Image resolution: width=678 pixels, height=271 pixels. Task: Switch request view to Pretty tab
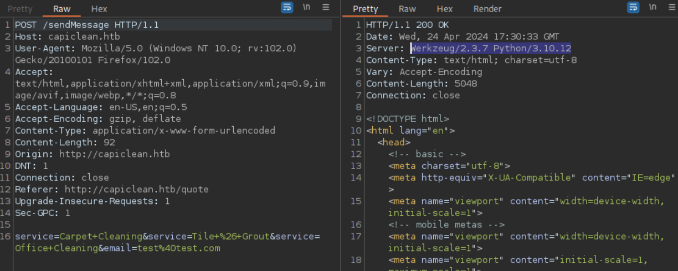[x=20, y=9]
